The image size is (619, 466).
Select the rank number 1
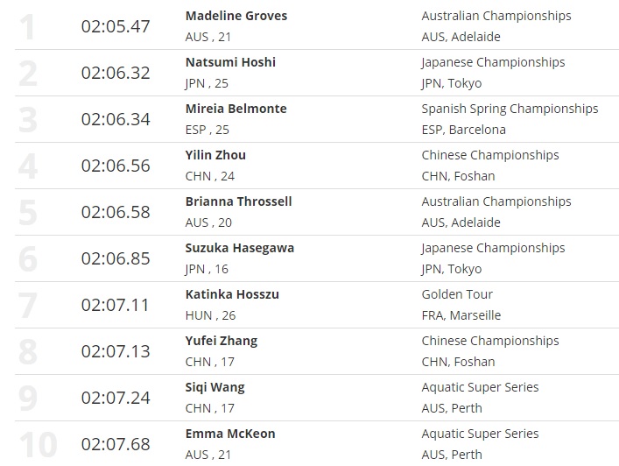(28, 27)
